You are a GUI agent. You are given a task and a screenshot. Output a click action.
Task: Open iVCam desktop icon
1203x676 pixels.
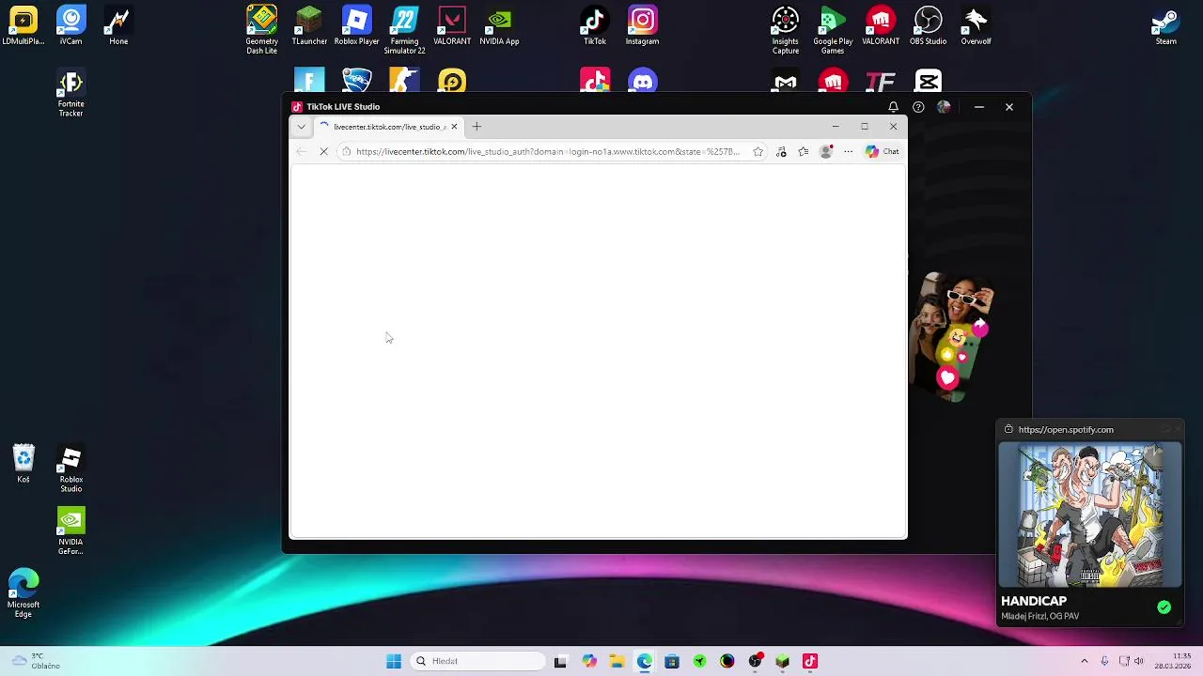point(70,26)
